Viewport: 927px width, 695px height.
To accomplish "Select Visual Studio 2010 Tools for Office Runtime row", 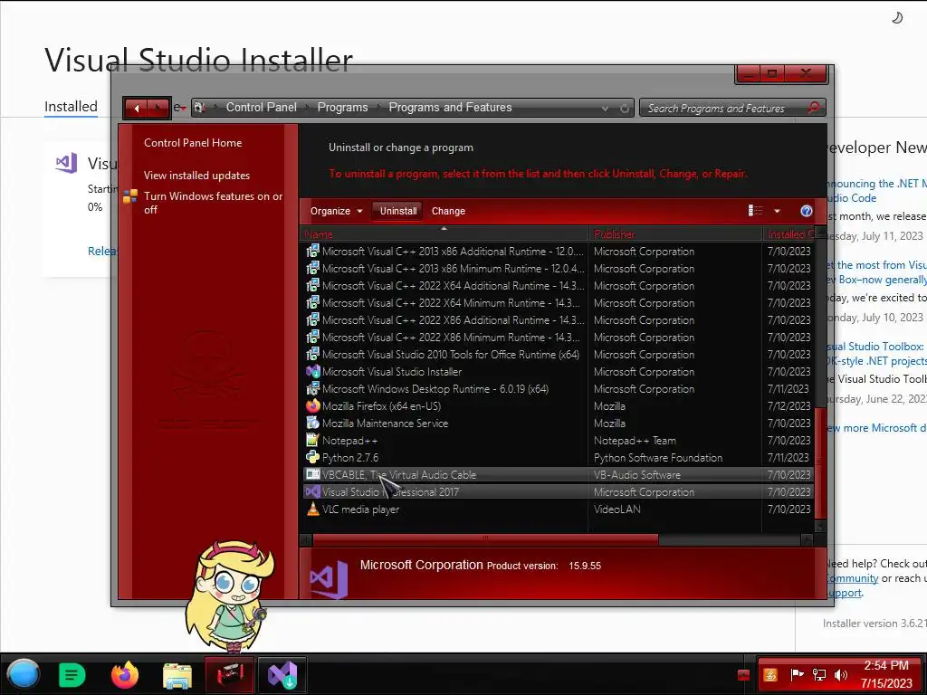I will pyautogui.click(x=558, y=354).
